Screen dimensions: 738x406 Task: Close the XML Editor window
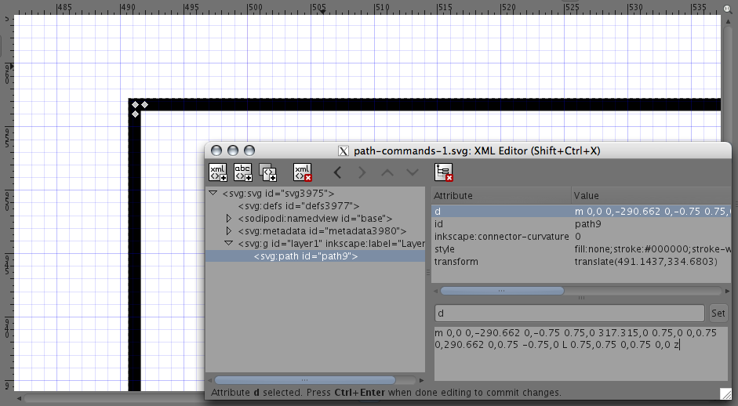coord(216,150)
